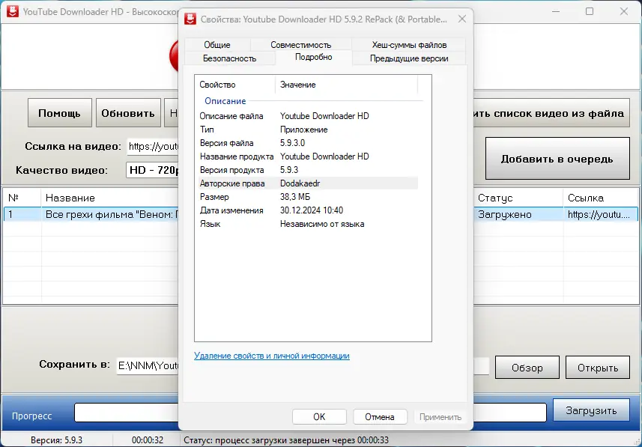The height and width of the screenshot is (447, 642).
Task: Select the Тип property row
Action: click(309, 130)
